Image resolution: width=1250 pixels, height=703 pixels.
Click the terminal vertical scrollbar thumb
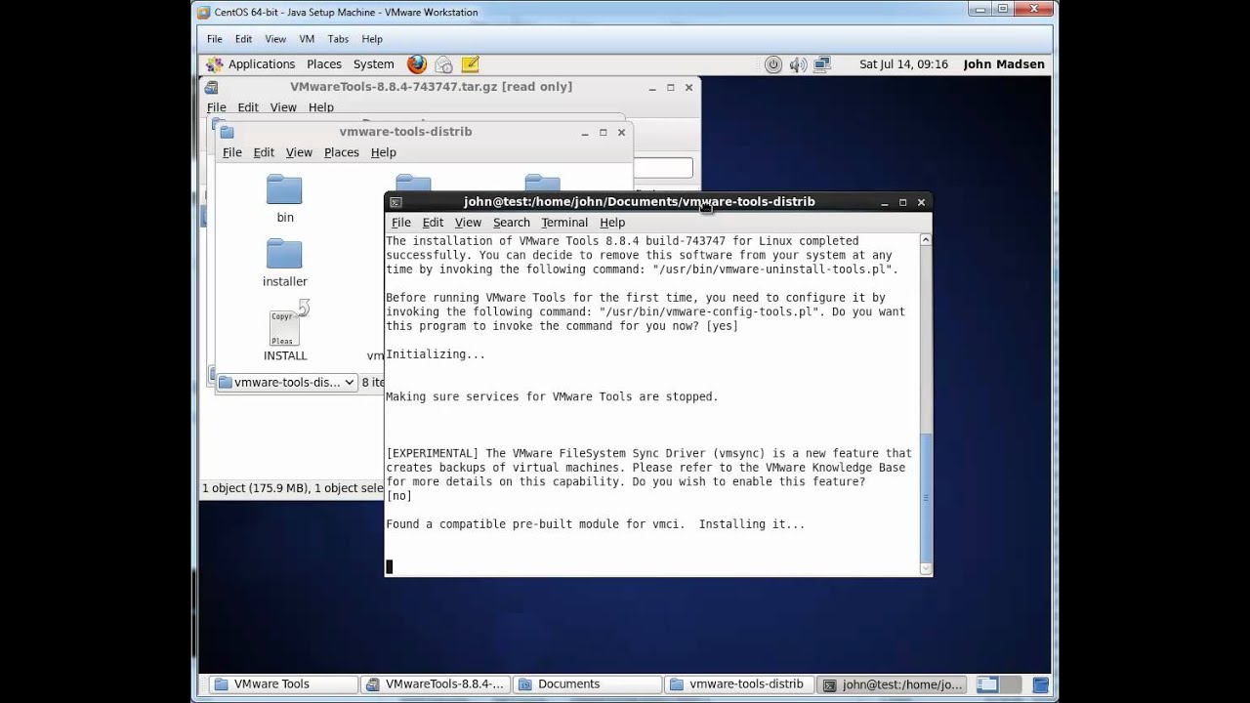point(926,498)
